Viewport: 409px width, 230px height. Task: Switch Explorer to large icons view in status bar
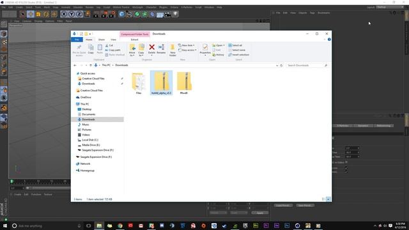point(328,199)
